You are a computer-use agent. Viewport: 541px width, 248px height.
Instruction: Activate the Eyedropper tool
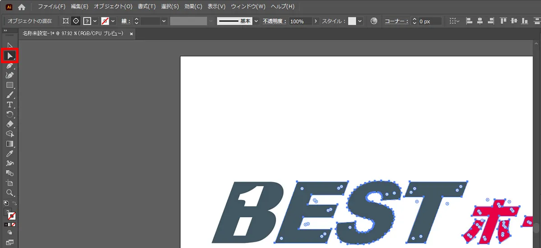point(10,154)
